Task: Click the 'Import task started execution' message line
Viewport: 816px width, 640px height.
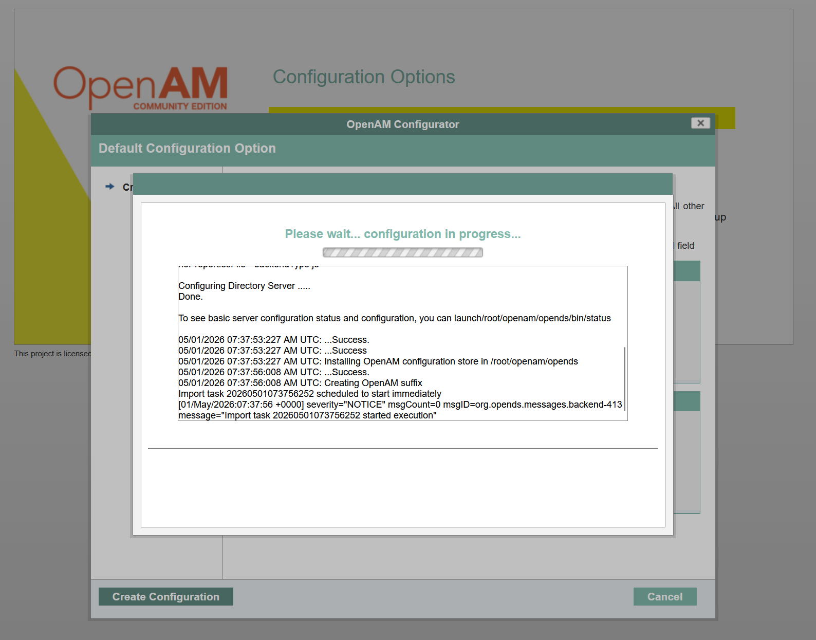Action: click(x=307, y=415)
